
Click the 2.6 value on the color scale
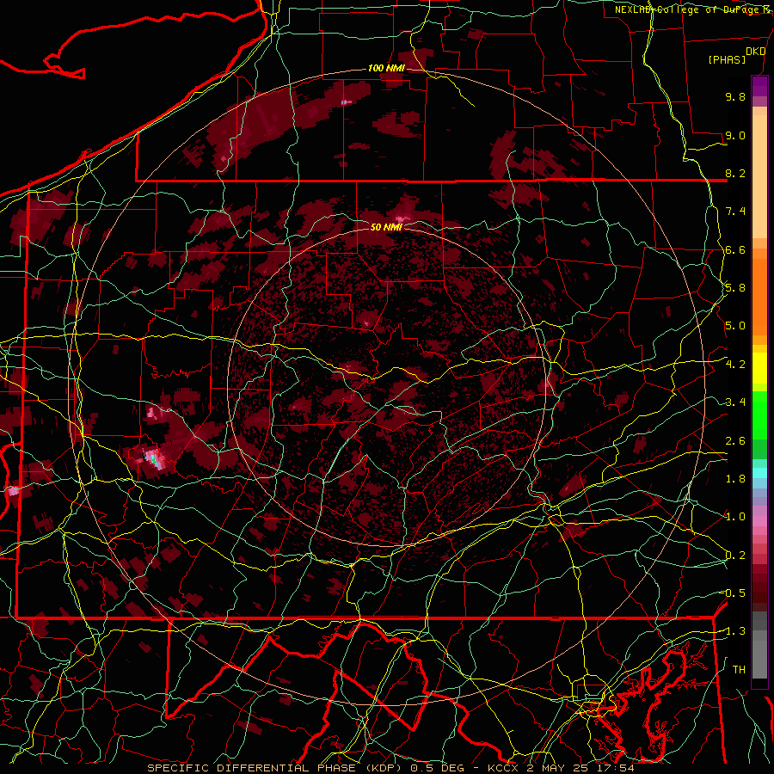tap(735, 441)
